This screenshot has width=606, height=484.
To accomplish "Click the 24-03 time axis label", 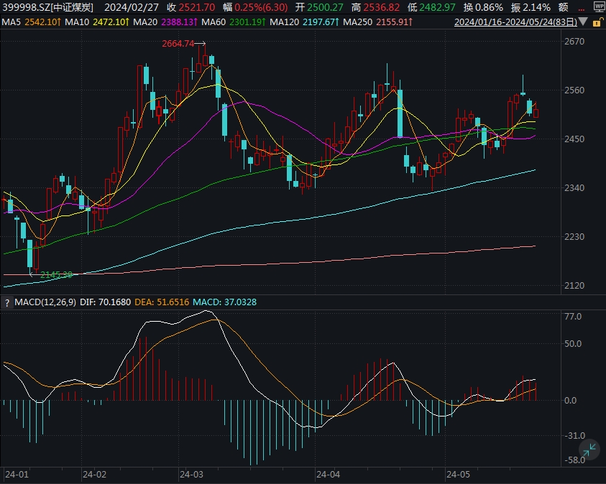I will pyautogui.click(x=192, y=475).
